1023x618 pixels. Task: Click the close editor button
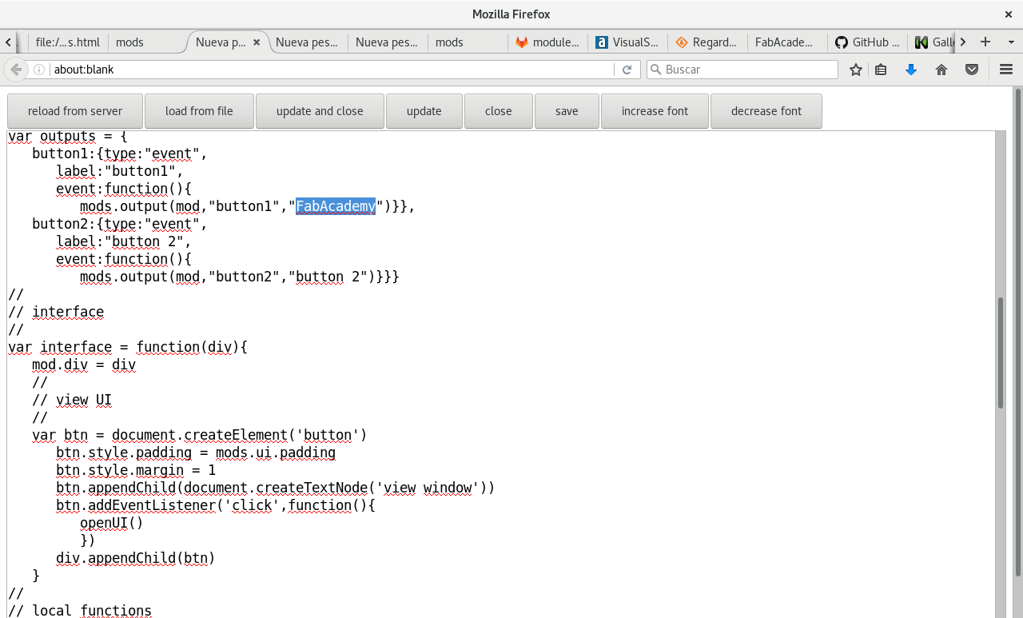[498, 111]
